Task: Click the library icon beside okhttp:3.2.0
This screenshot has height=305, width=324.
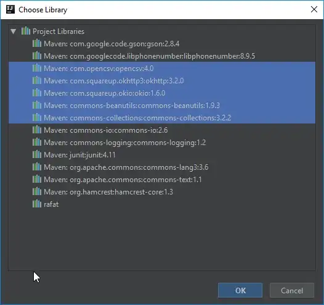Action: [x=37, y=80]
